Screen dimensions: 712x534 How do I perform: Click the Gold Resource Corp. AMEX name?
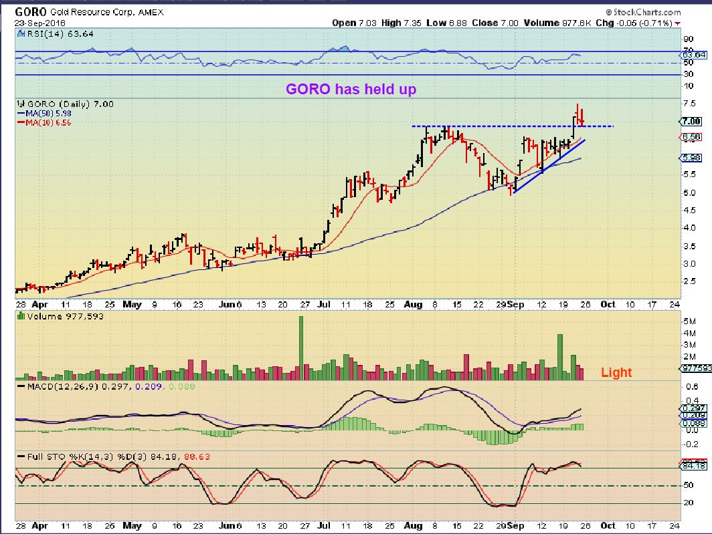(x=106, y=12)
